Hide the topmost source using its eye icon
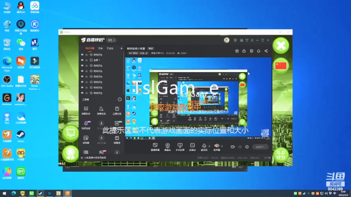 coord(82,54)
